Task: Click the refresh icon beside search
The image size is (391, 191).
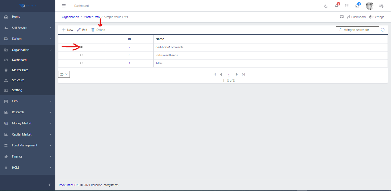Action: [x=383, y=30]
